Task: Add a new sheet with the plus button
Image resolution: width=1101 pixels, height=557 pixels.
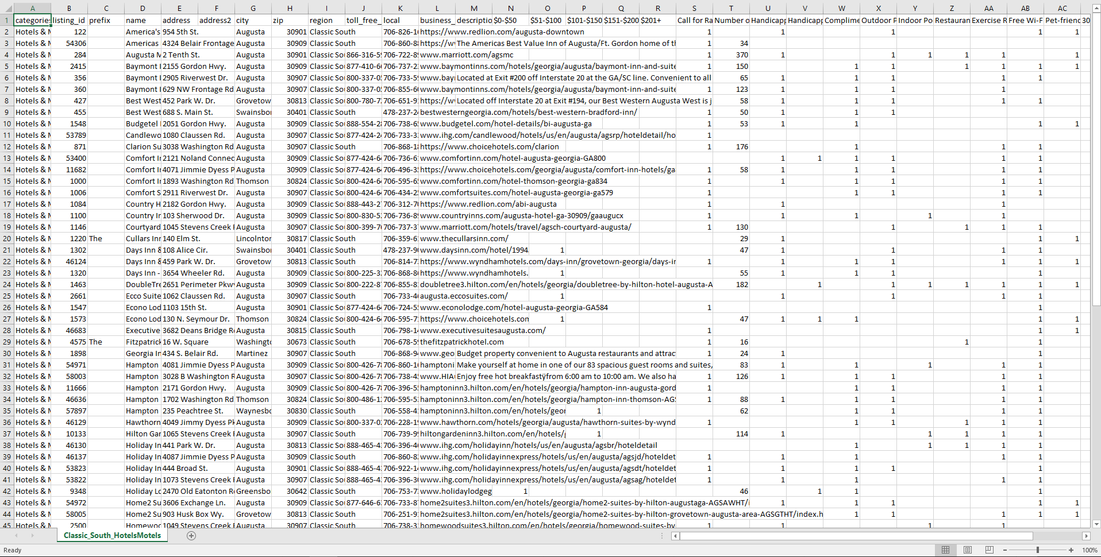Action: (191, 536)
